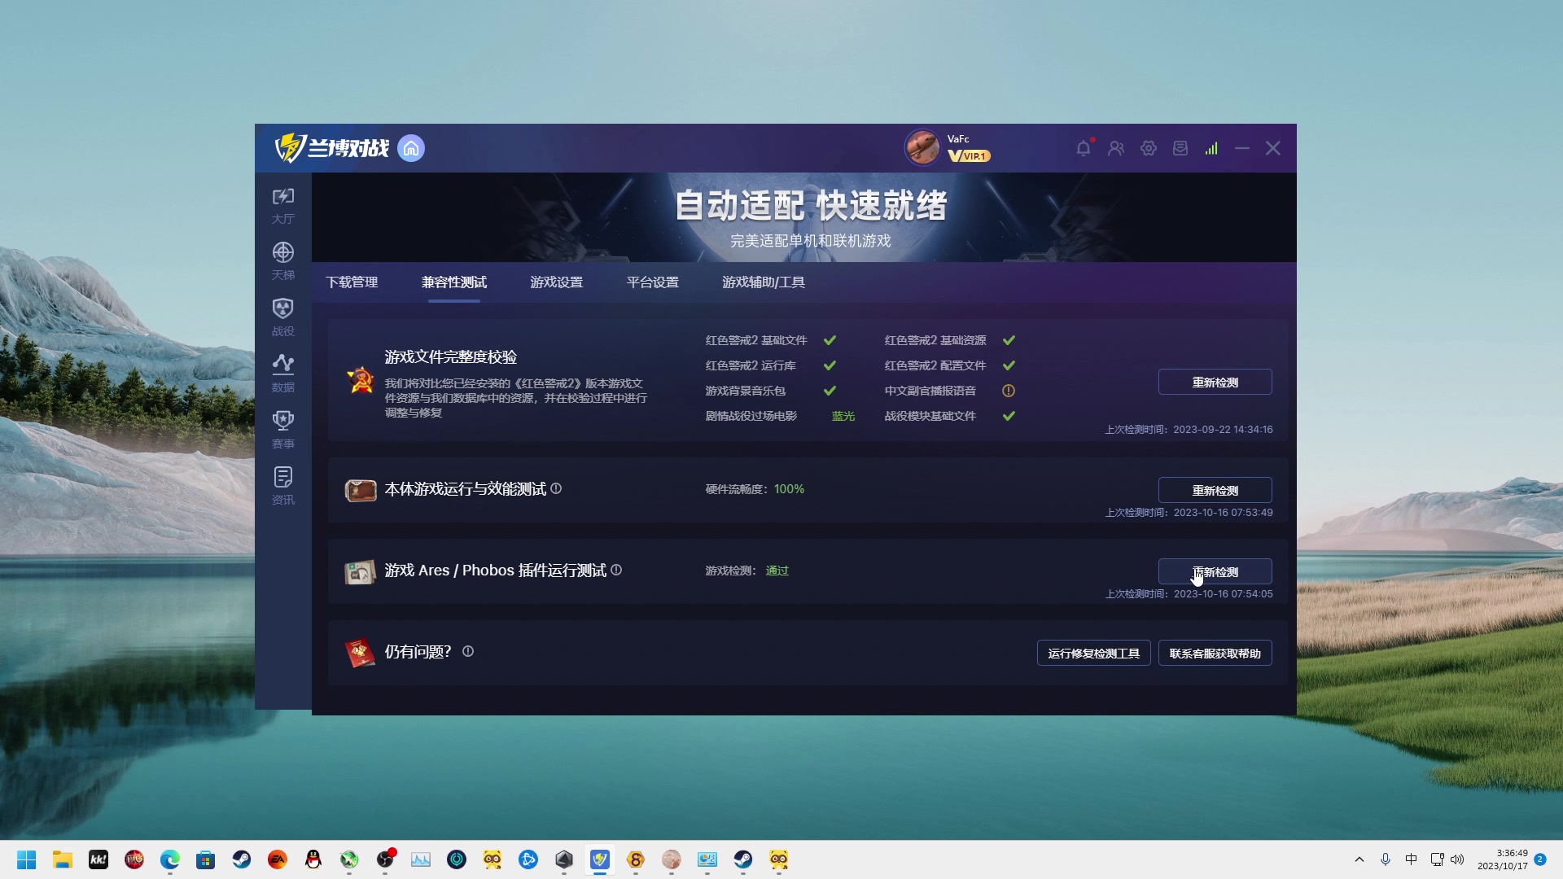The image size is (1563, 879).
Task: Click the red booklet icon of 仍有问题?
Action: (x=360, y=653)
